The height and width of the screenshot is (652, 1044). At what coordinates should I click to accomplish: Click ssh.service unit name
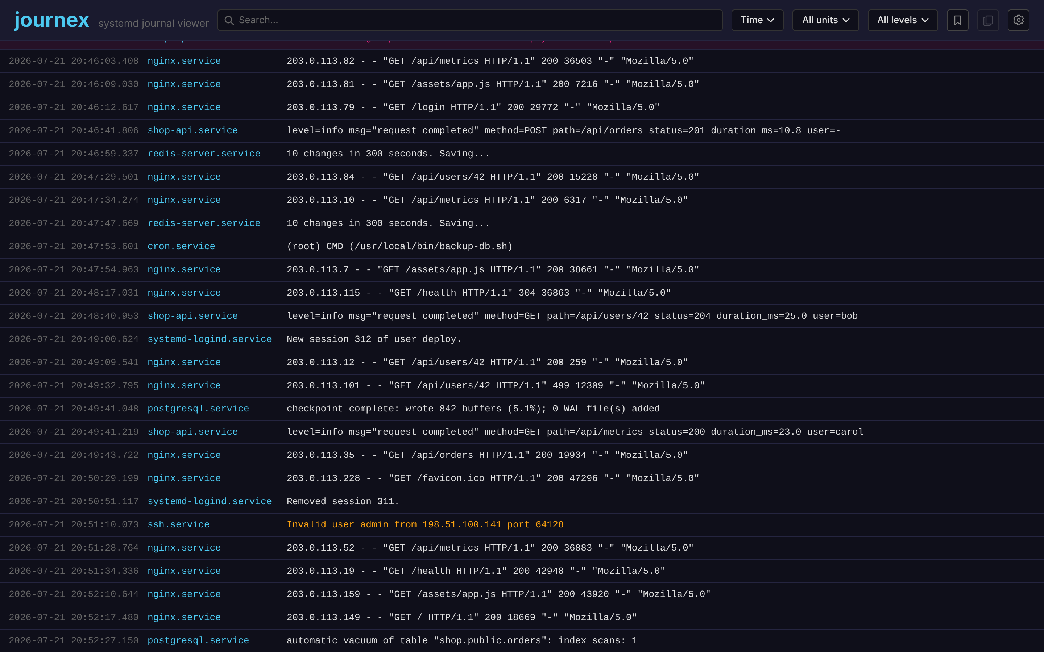tap(179, 525)
